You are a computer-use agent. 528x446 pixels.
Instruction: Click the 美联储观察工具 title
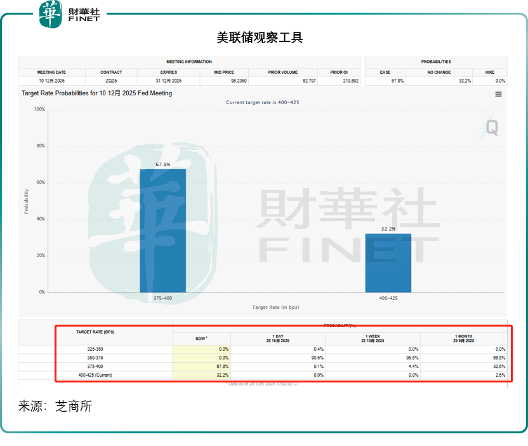[260, 38]
